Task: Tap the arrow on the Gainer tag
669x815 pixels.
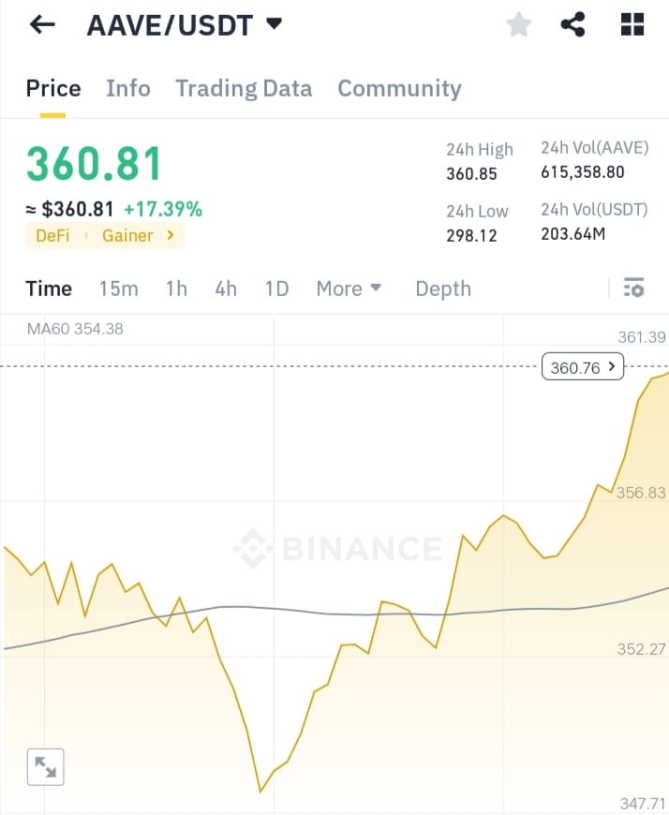Action: coord(171,236)
